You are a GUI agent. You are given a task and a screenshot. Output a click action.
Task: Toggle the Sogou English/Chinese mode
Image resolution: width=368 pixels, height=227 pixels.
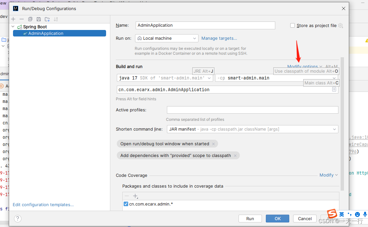[x=342, y=214]
